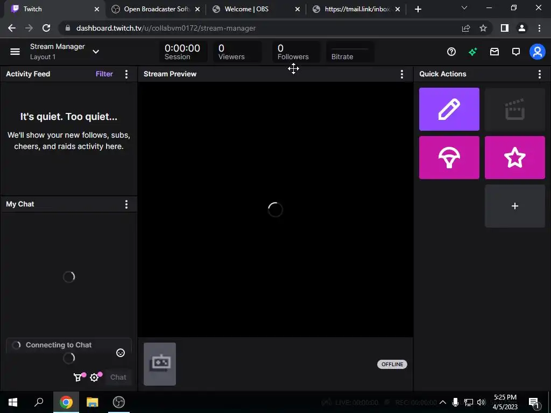The width and height of the screenshot is (551, 413).
Task: Open the emote picker smiley icon
Action: 121,353
